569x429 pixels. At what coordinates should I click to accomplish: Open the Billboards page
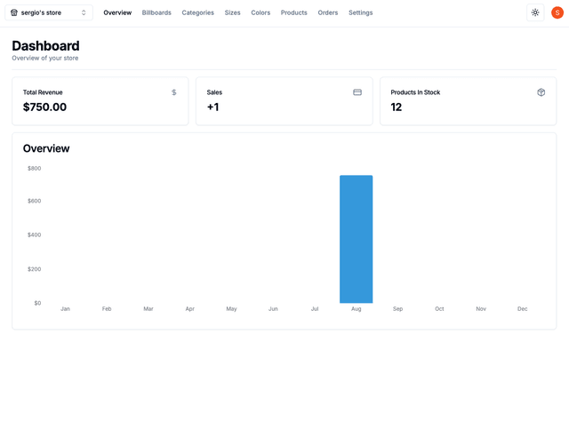[156, 12]
